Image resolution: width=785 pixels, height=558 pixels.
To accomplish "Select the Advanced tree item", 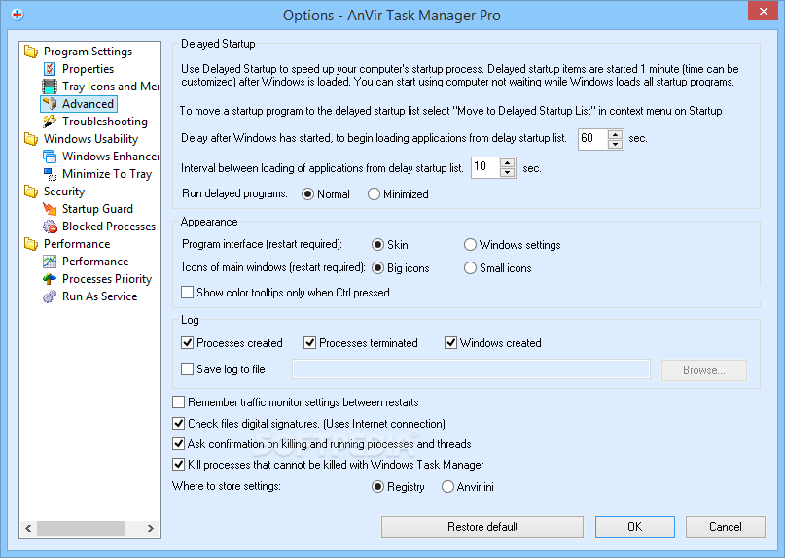I will (88, 104).
